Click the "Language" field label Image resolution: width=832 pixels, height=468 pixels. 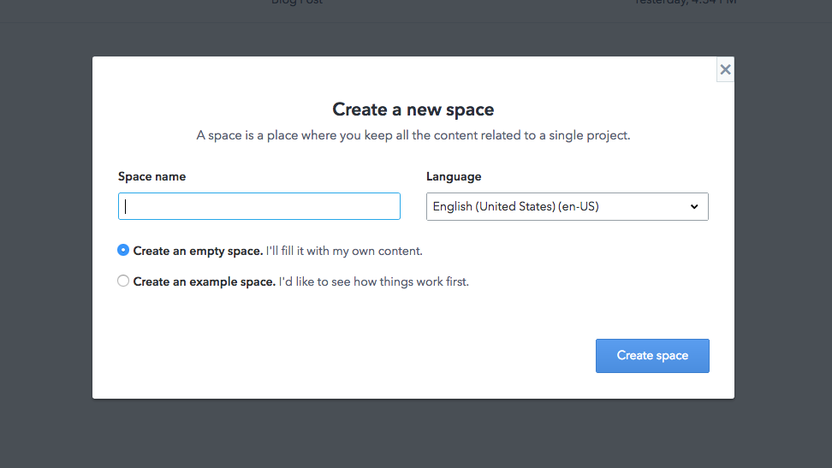[454, 176]
